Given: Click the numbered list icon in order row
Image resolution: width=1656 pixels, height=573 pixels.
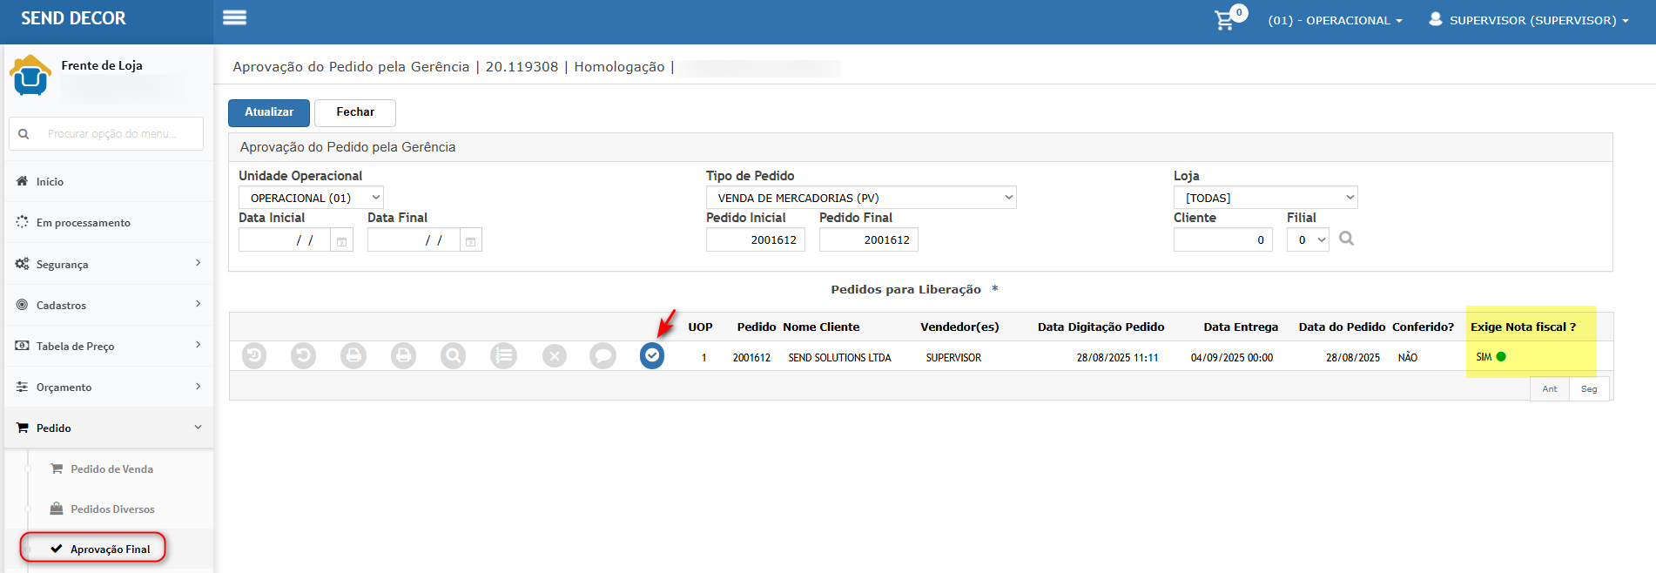Looking at the screenshot, I should [x=504, y=355].
